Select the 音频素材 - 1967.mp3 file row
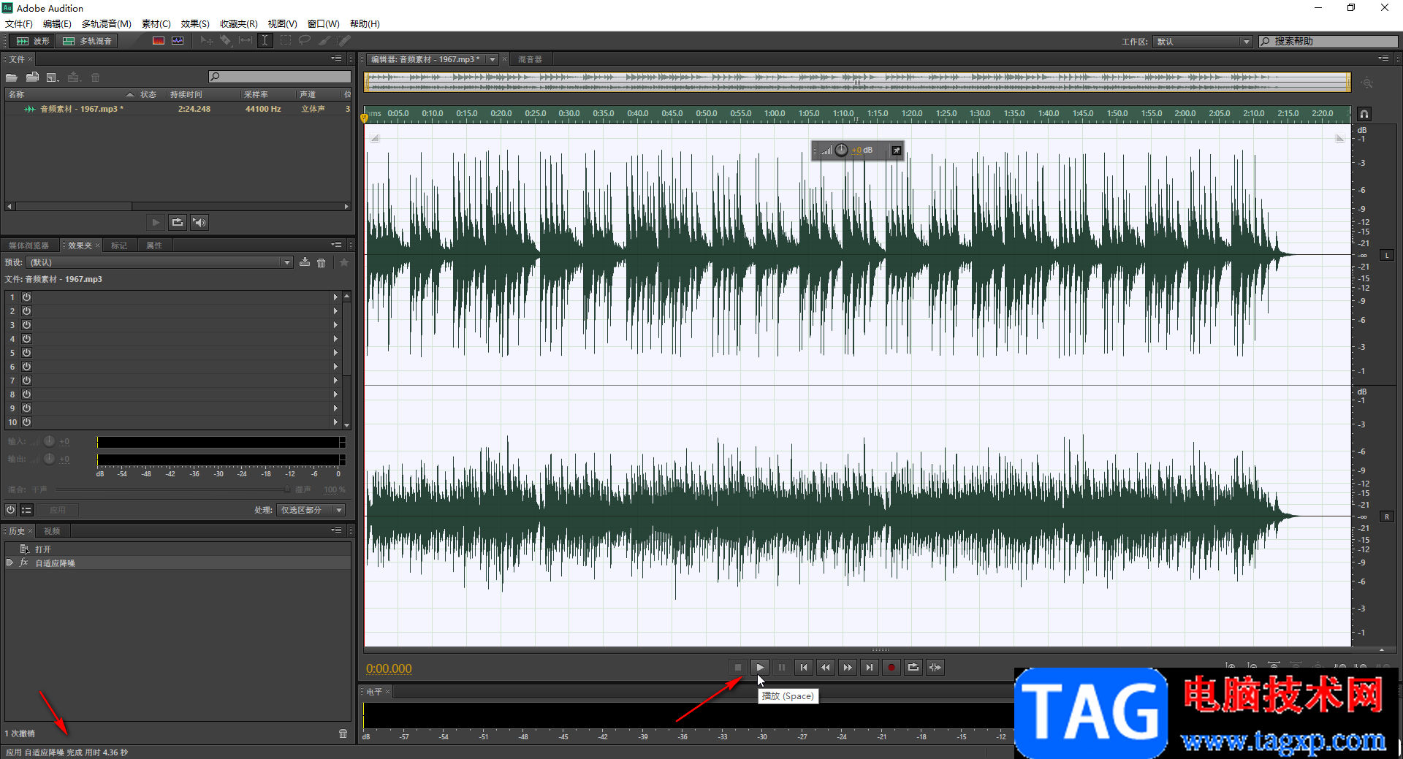Screen dimensions: 1403x759 179,109
